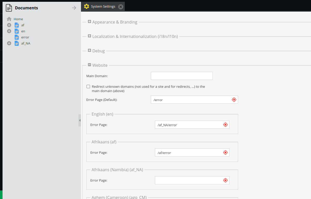Click the document icon in the Documents panel header

9,8
